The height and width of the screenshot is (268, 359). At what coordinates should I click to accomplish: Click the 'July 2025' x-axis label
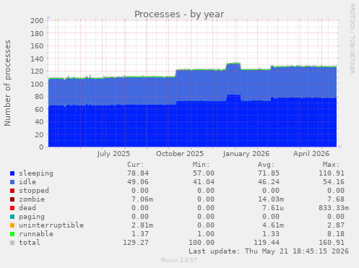[113, 154]
